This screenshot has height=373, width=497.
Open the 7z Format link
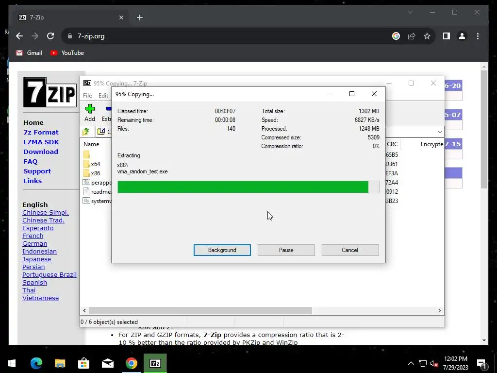tap(41, 132)
